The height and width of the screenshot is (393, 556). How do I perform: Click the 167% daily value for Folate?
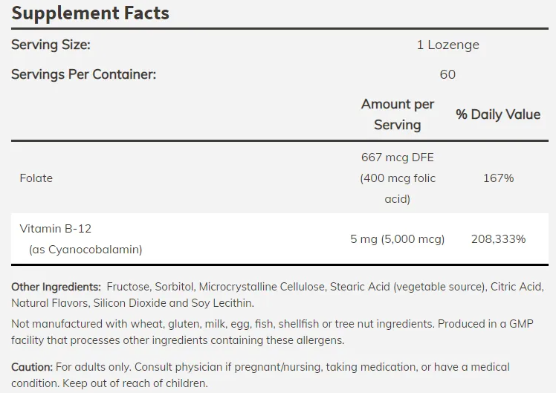pos(498,178)
